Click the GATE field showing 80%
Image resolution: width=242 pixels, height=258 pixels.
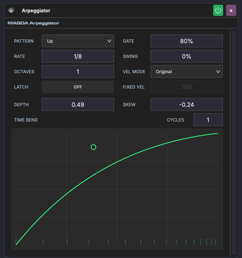coord(186,41)
